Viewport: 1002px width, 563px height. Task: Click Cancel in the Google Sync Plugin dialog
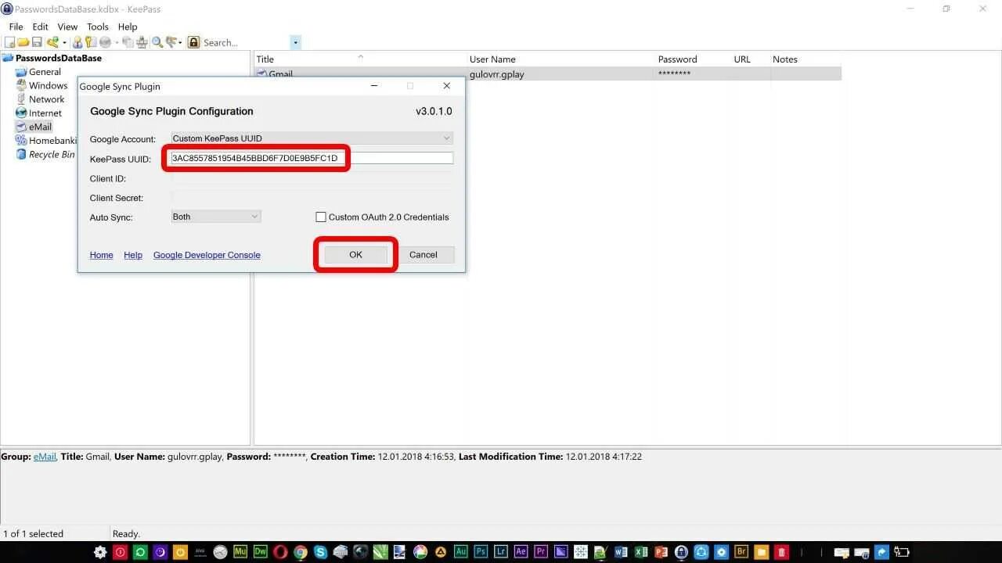pos(424,255)
